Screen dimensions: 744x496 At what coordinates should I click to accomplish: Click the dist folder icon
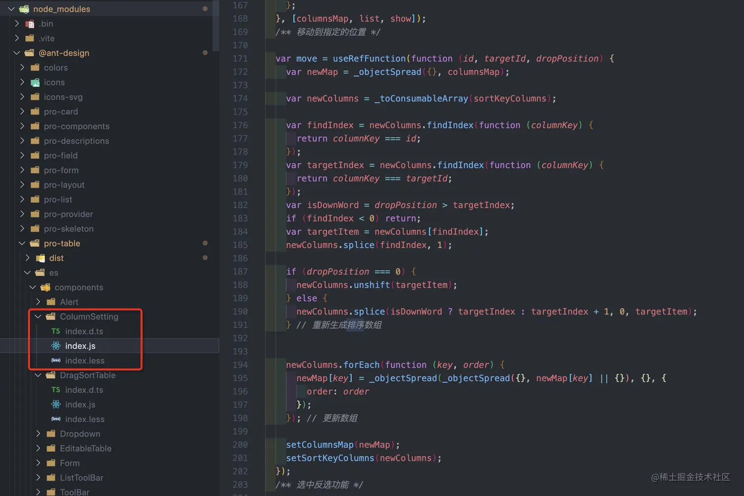(x=40, y=258)
